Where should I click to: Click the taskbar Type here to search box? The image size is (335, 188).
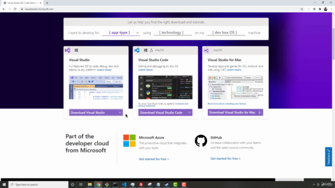[x=38, y=184]
